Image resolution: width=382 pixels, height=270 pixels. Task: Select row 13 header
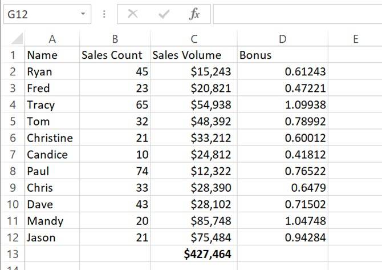pos(12,254)
